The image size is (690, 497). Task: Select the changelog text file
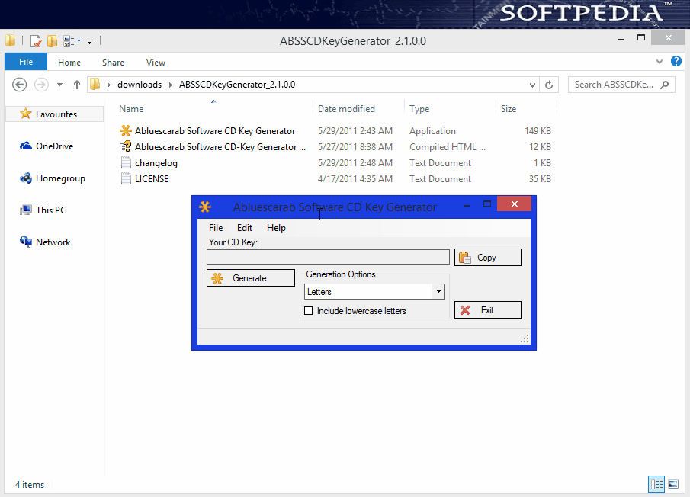pyautogui.click(x=156, y=163)
